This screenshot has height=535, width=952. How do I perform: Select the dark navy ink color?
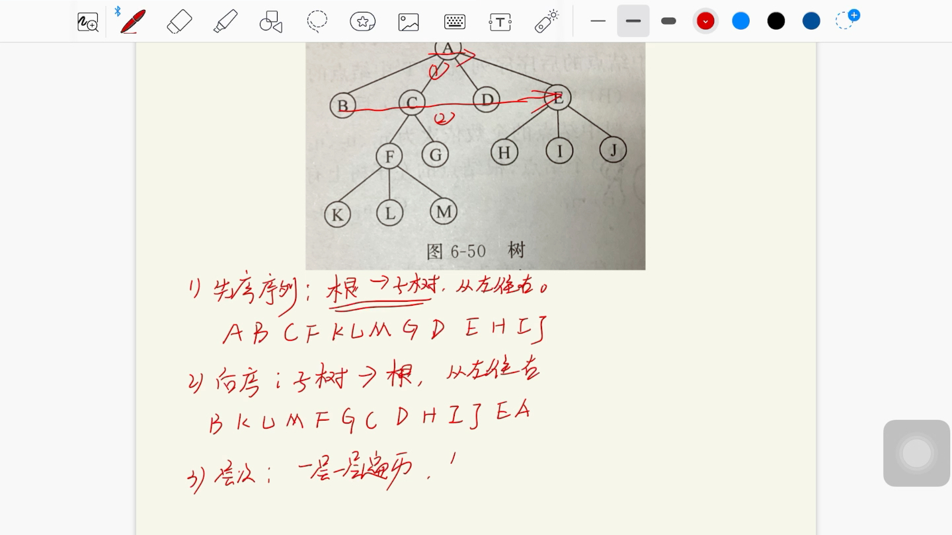point(811,20)
